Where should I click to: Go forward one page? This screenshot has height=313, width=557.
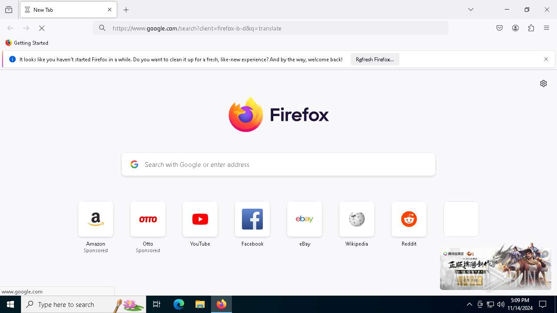pos(26,28)
